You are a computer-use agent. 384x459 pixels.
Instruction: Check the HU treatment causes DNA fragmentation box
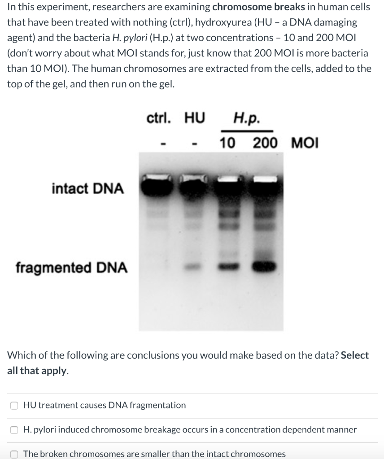click(x=14, y=405)
